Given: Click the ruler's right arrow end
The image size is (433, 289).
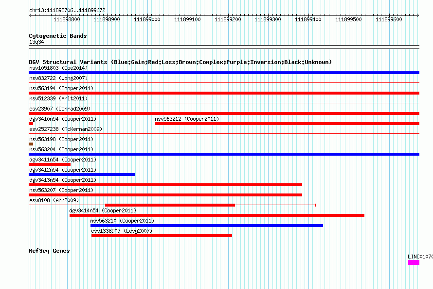Looking at the screenshot, I should click(418, 15).
